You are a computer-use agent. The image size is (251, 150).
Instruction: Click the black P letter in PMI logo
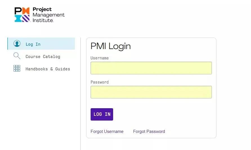(18, 11)
